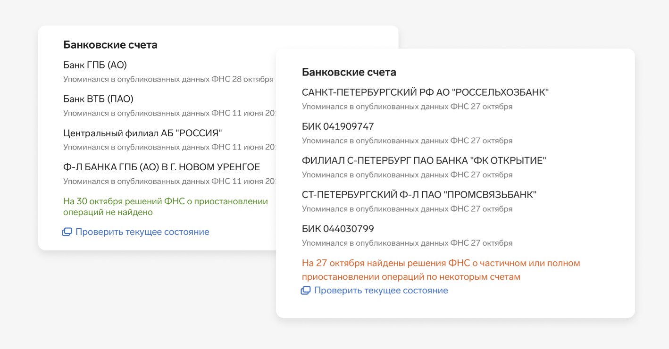Click the orange warning about suspensions on 27 октября
Viewport: 669px width, 349px height.
point(441,270)
